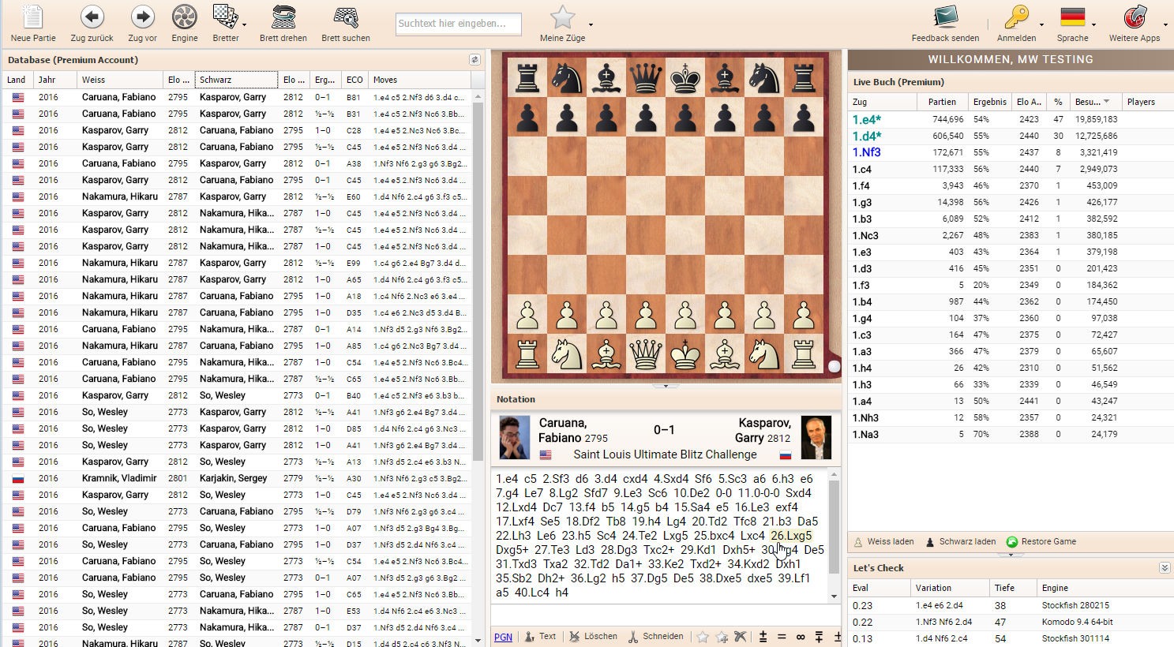
Task: Open the Sprache language dropdown
Action: 1093,24
